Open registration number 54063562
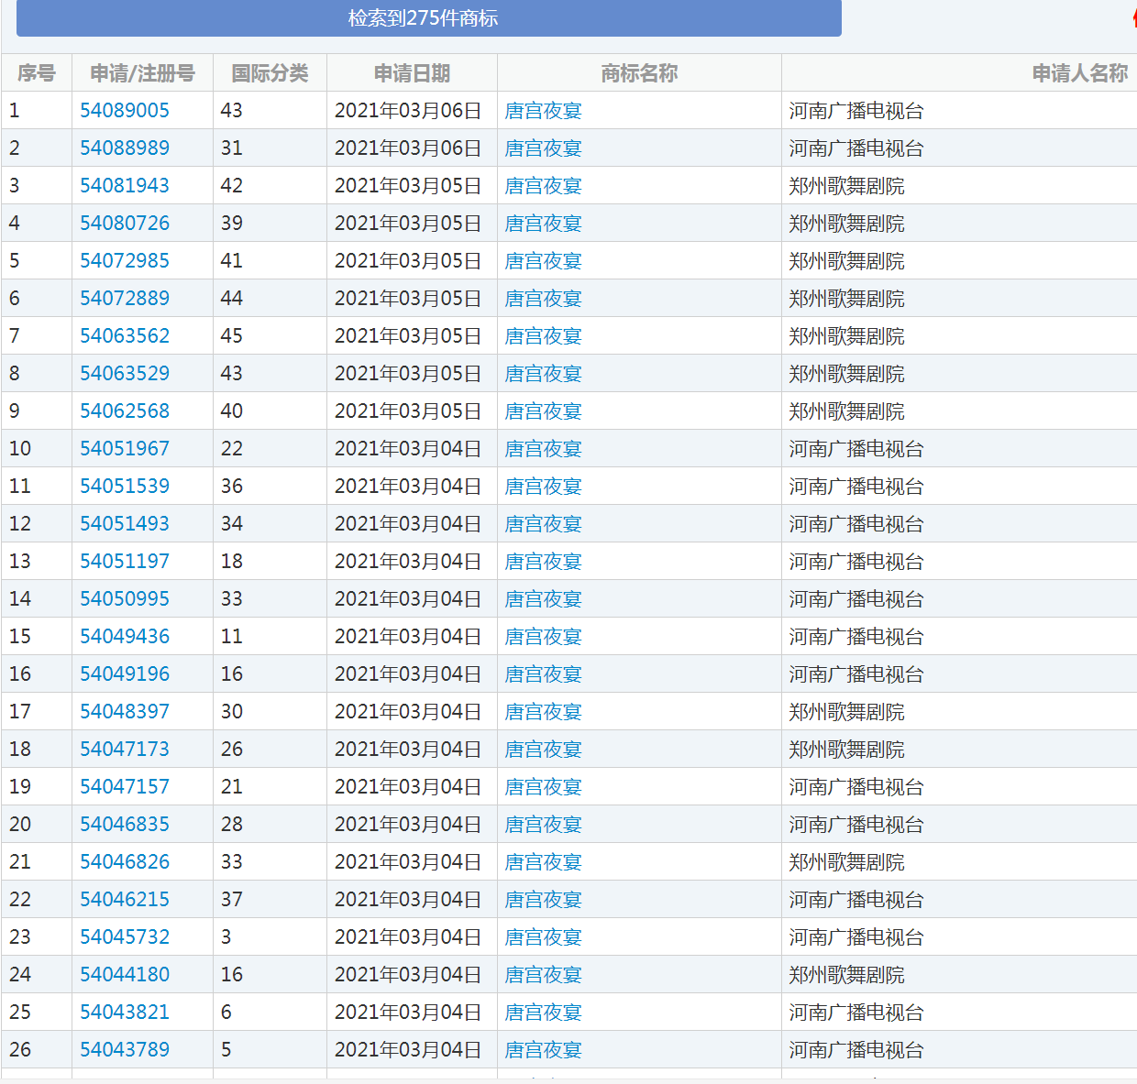 125,336
